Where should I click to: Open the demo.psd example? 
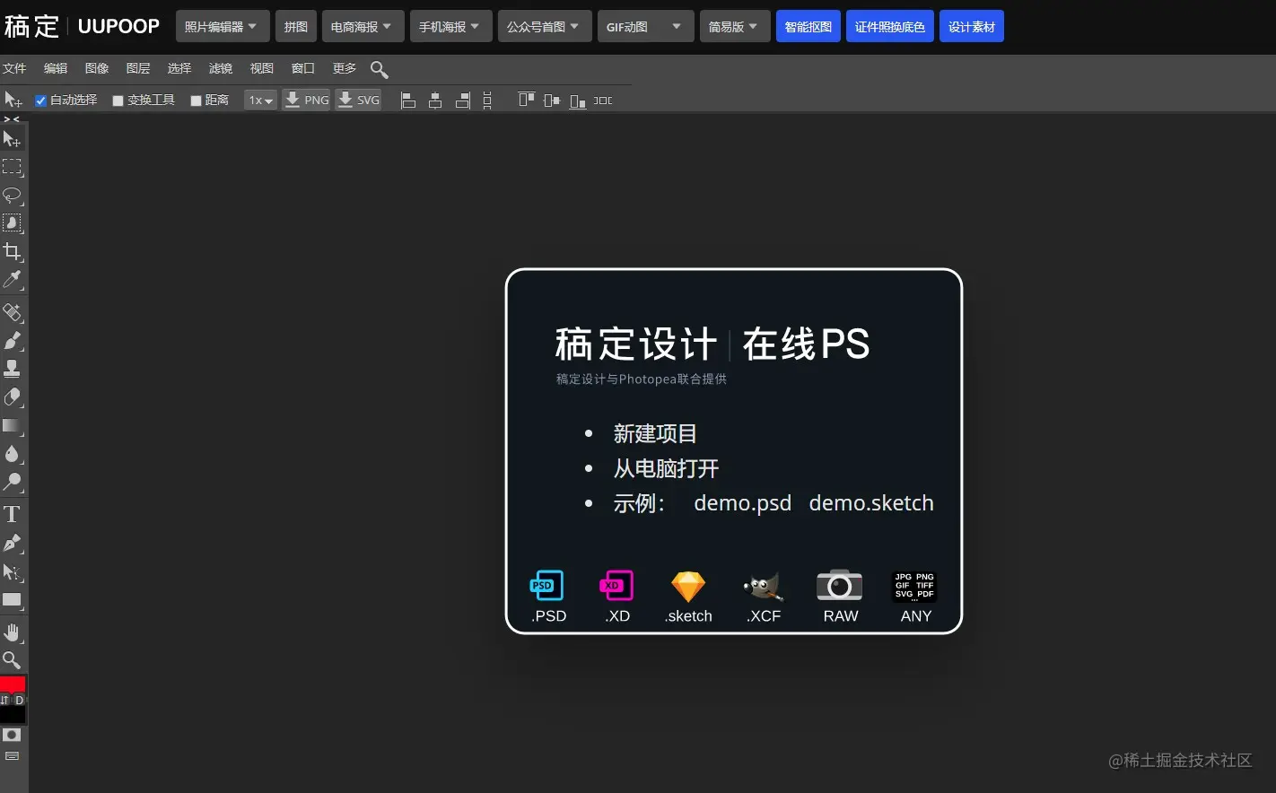pos(742,503)
